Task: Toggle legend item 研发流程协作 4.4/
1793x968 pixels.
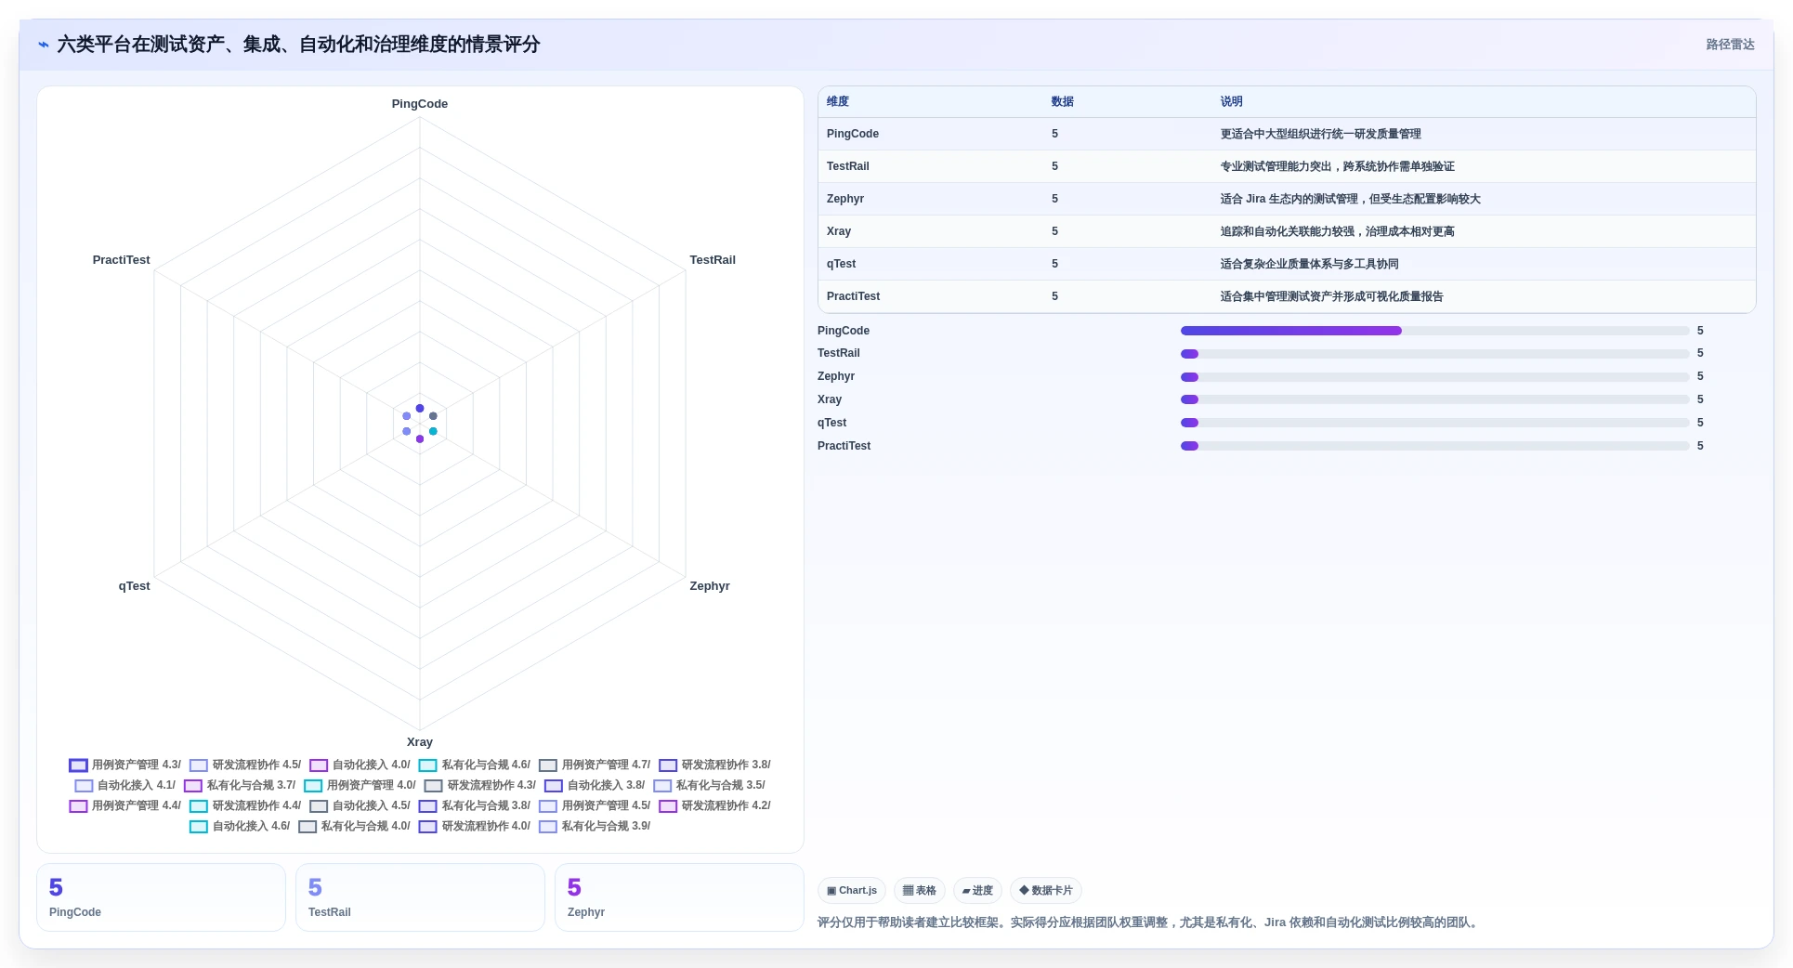Action: coord(245,806)
